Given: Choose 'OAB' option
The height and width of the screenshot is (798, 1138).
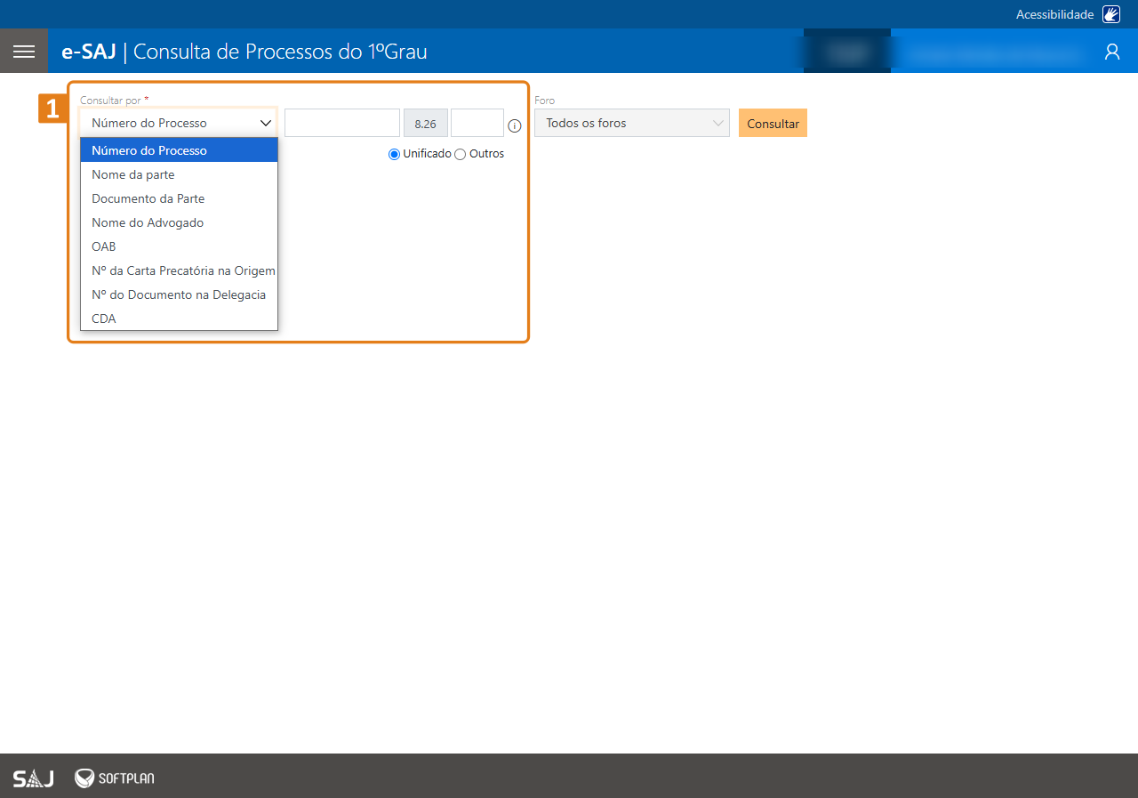Looking at the screenshot, I should [x=179, y=246].
